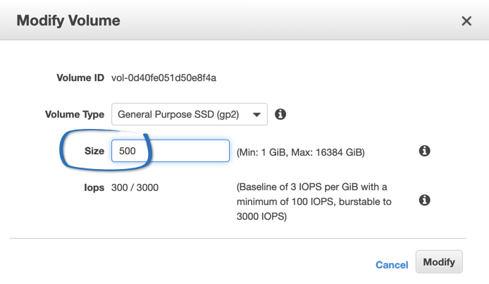This screenshot has width=489, height=284.
Task: Click the Size label
Action: [94, 151]
